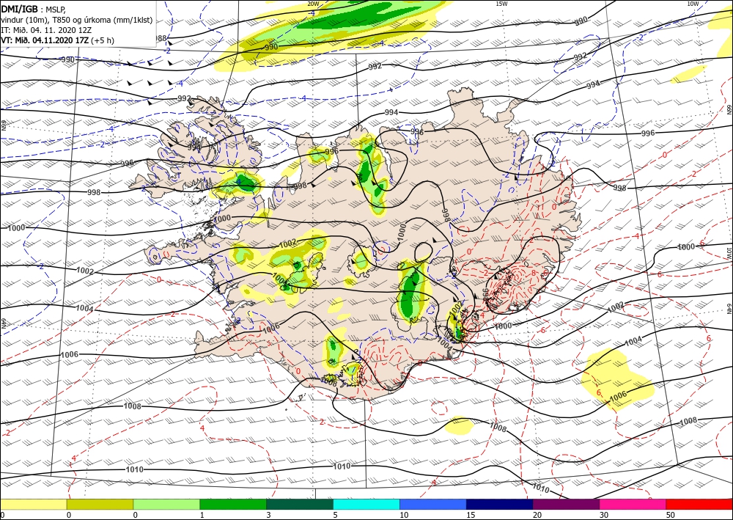Click the legend scale value "3"
This screenshot has height=520, width=733.
coord(268,515)
